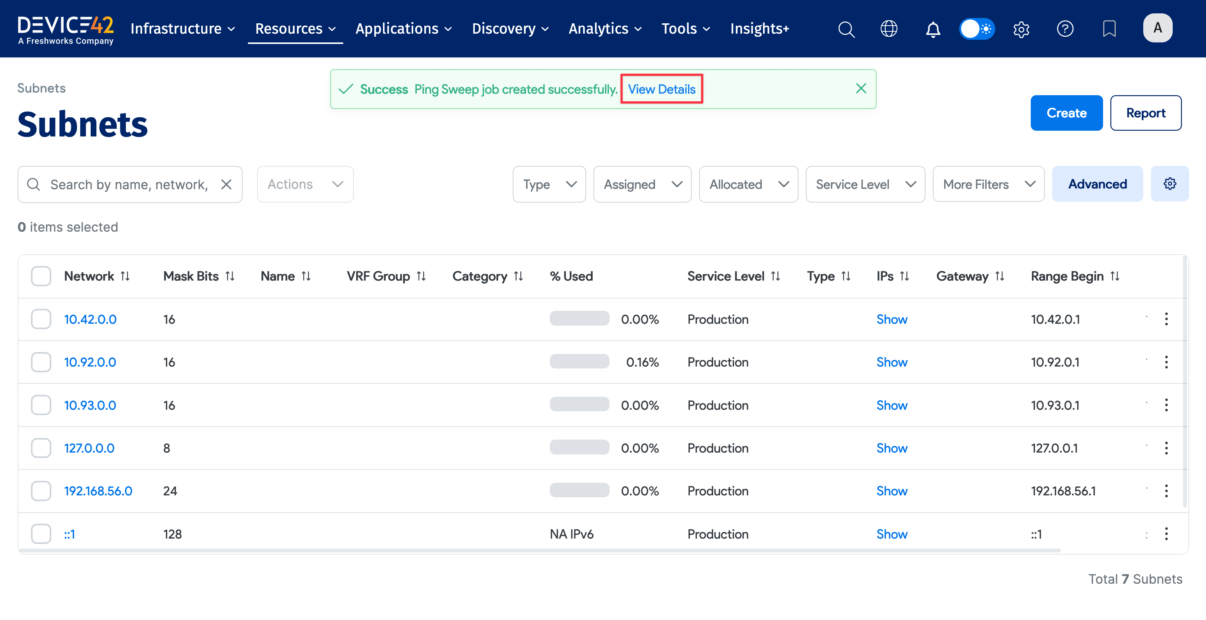Image resolution: width=1206 pixels, height=620 pixels.
Task: Click the bookmark icon in header
Action: click(x=1108, y=29)
